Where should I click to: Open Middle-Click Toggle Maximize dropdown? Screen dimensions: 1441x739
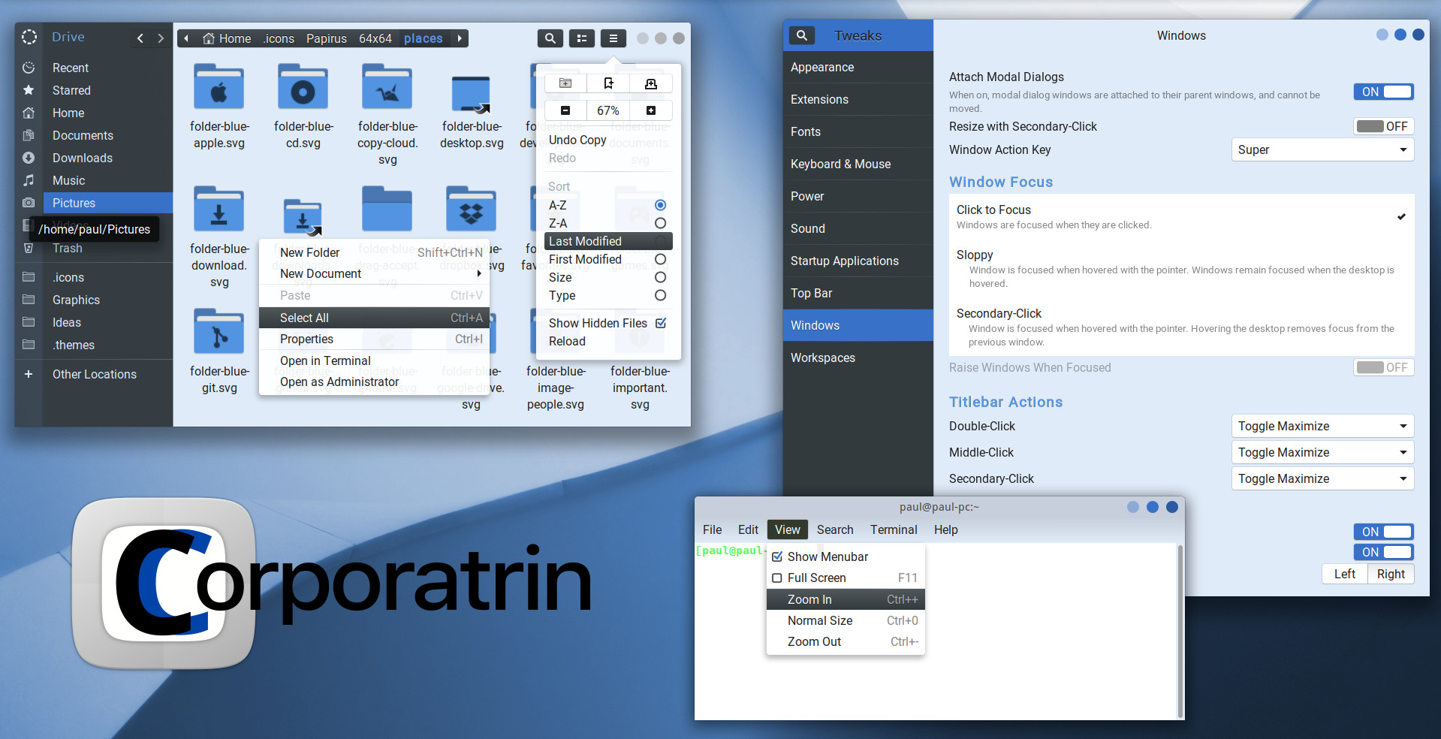(x=1323, y=452)
